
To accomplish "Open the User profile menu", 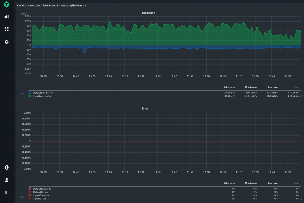I will coord(6,180).
